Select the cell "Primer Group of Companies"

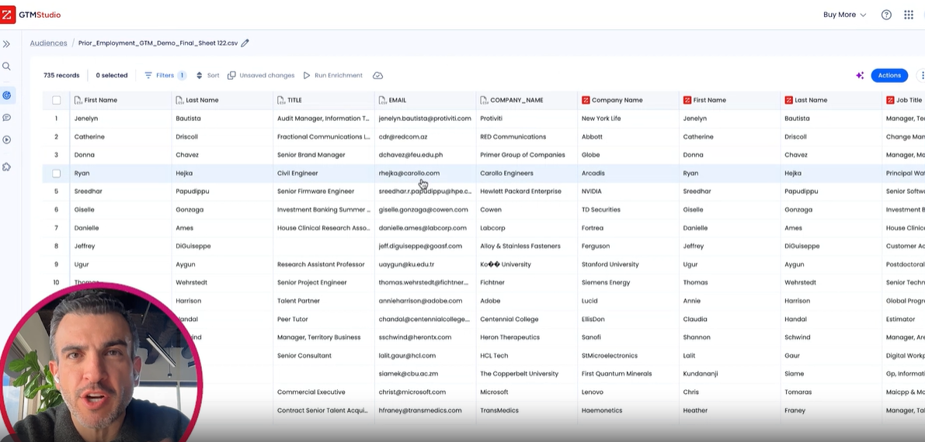(x=527, y=155)
